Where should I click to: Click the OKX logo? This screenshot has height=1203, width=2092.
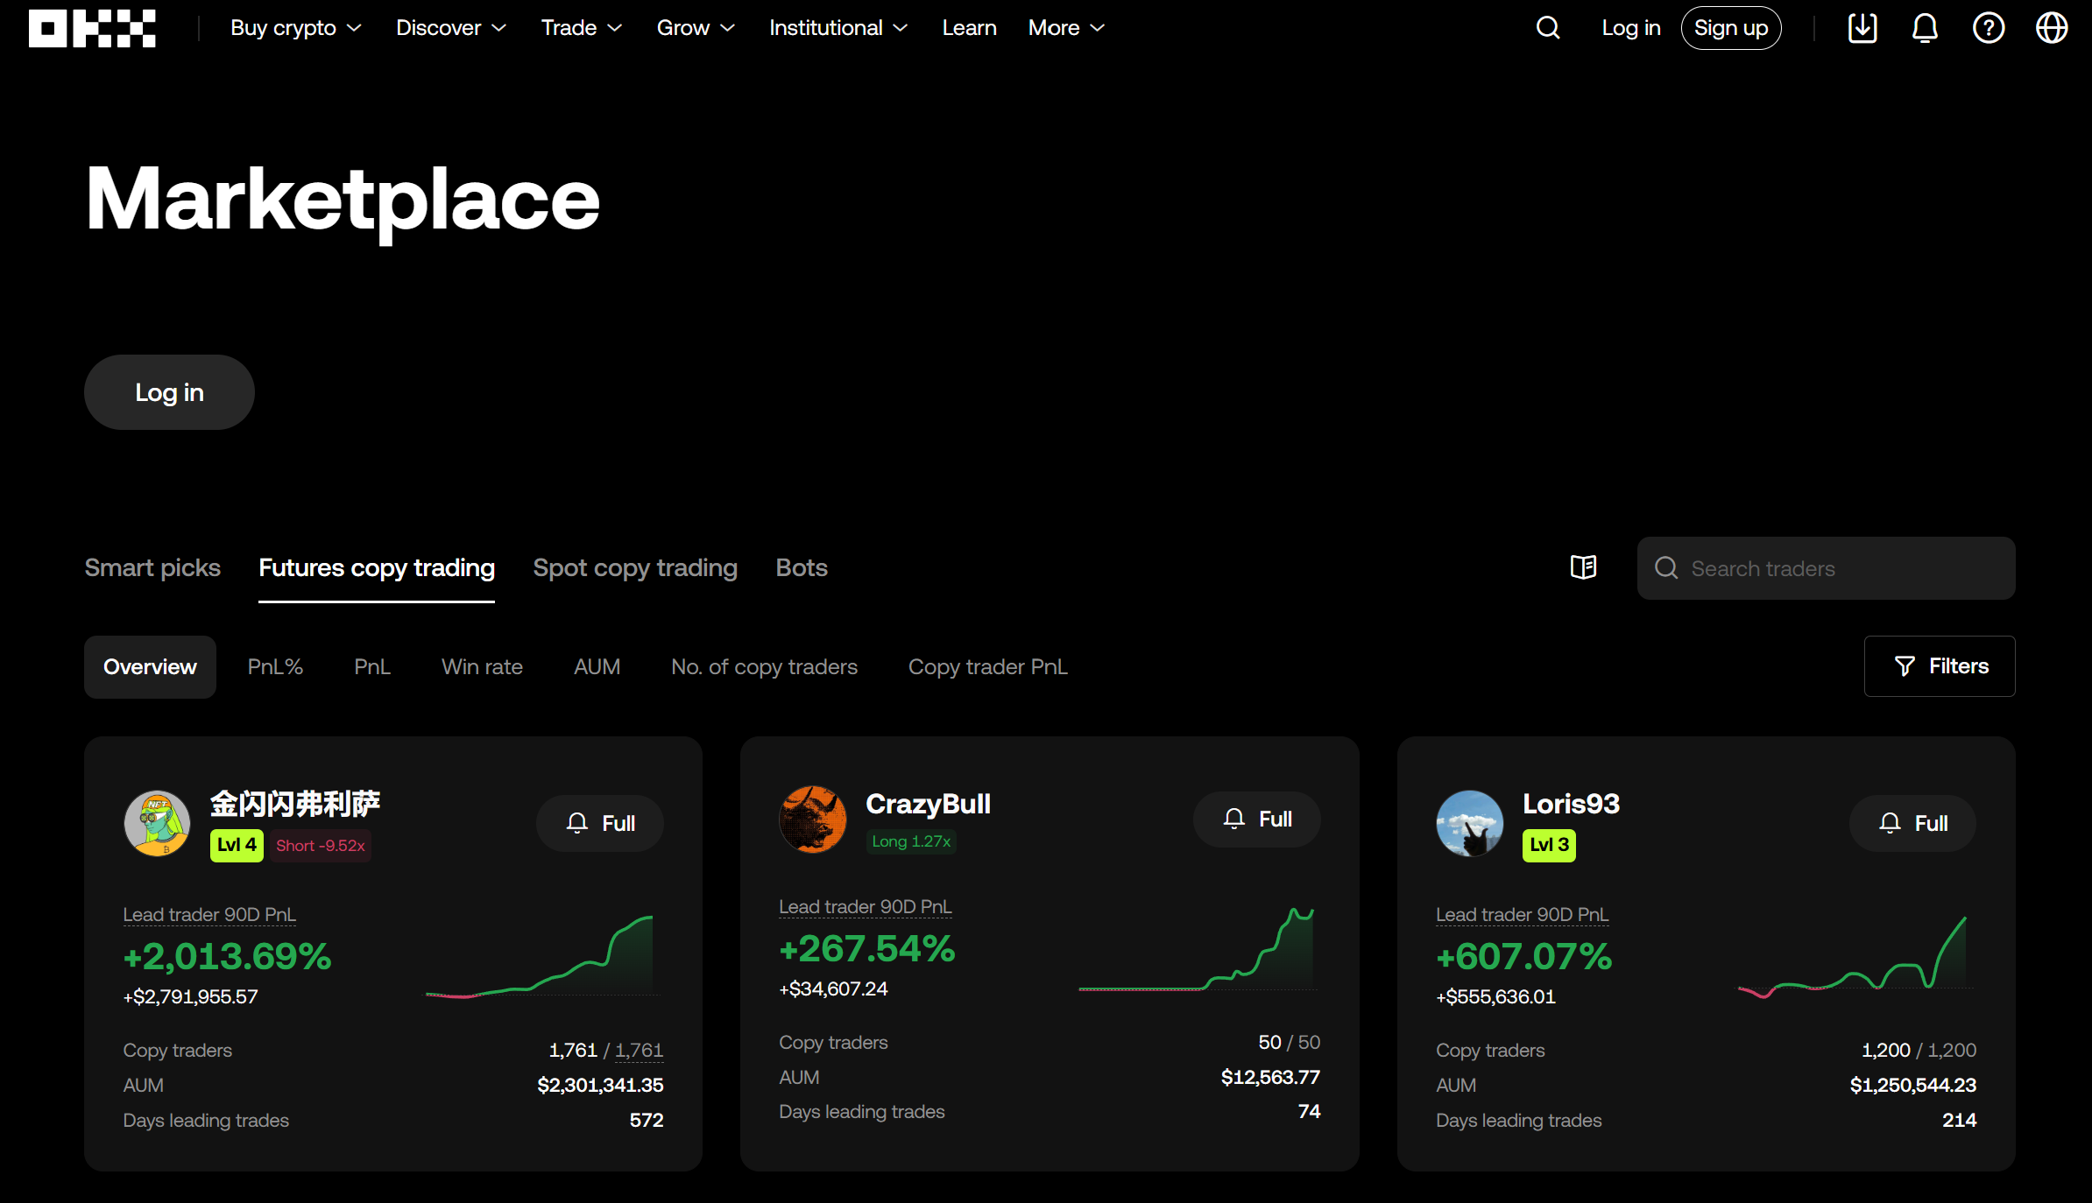(92, 28)
